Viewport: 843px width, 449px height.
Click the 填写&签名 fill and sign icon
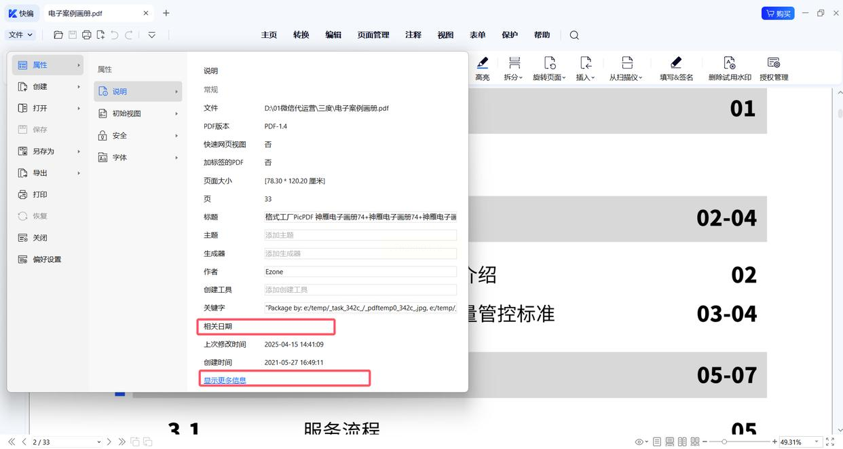click(676, 63)
